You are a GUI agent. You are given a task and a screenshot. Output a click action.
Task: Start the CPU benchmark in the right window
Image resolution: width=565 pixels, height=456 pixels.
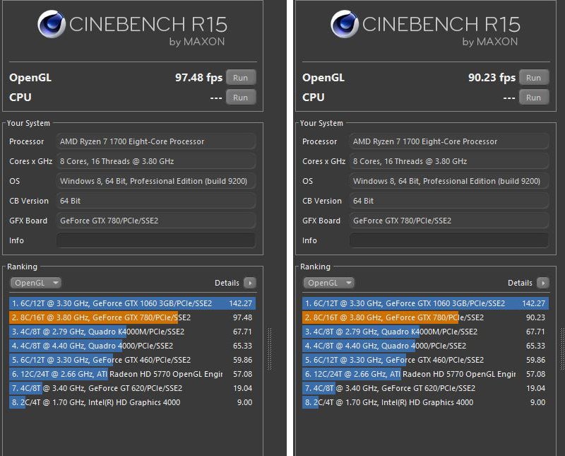(x=534, y=98)
